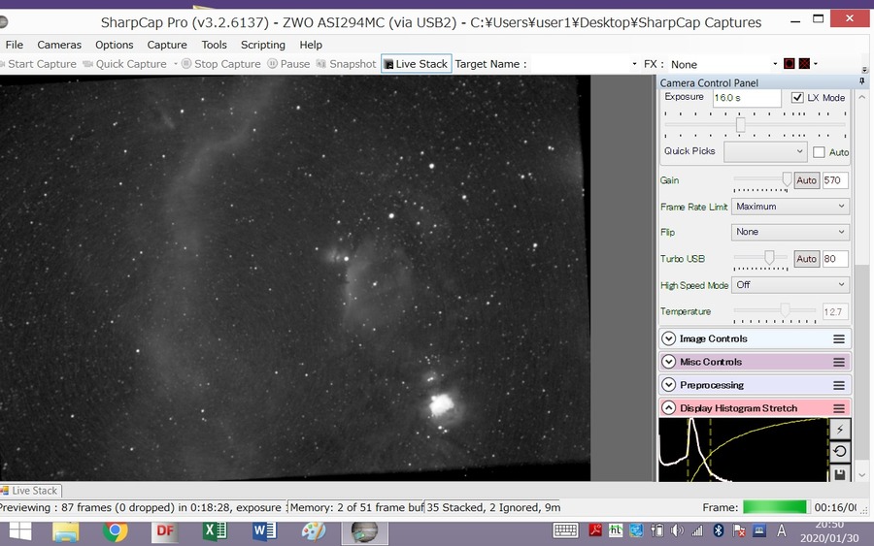This screenshot has height=546, width=874.
Task: Open the Paint palette app in taskbar
Action: (x=314, y=531)
